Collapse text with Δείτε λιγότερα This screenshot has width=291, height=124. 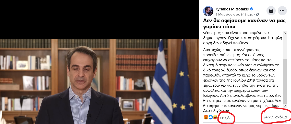tap(216, 111)
